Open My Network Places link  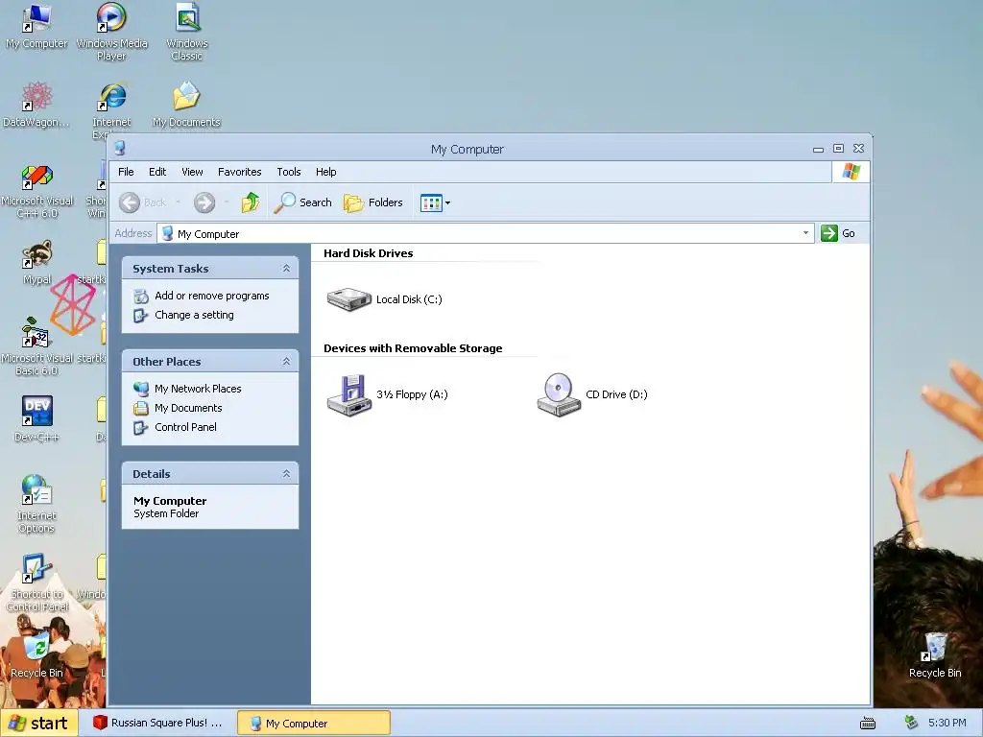pyautogui.click(x=198, y=389)
